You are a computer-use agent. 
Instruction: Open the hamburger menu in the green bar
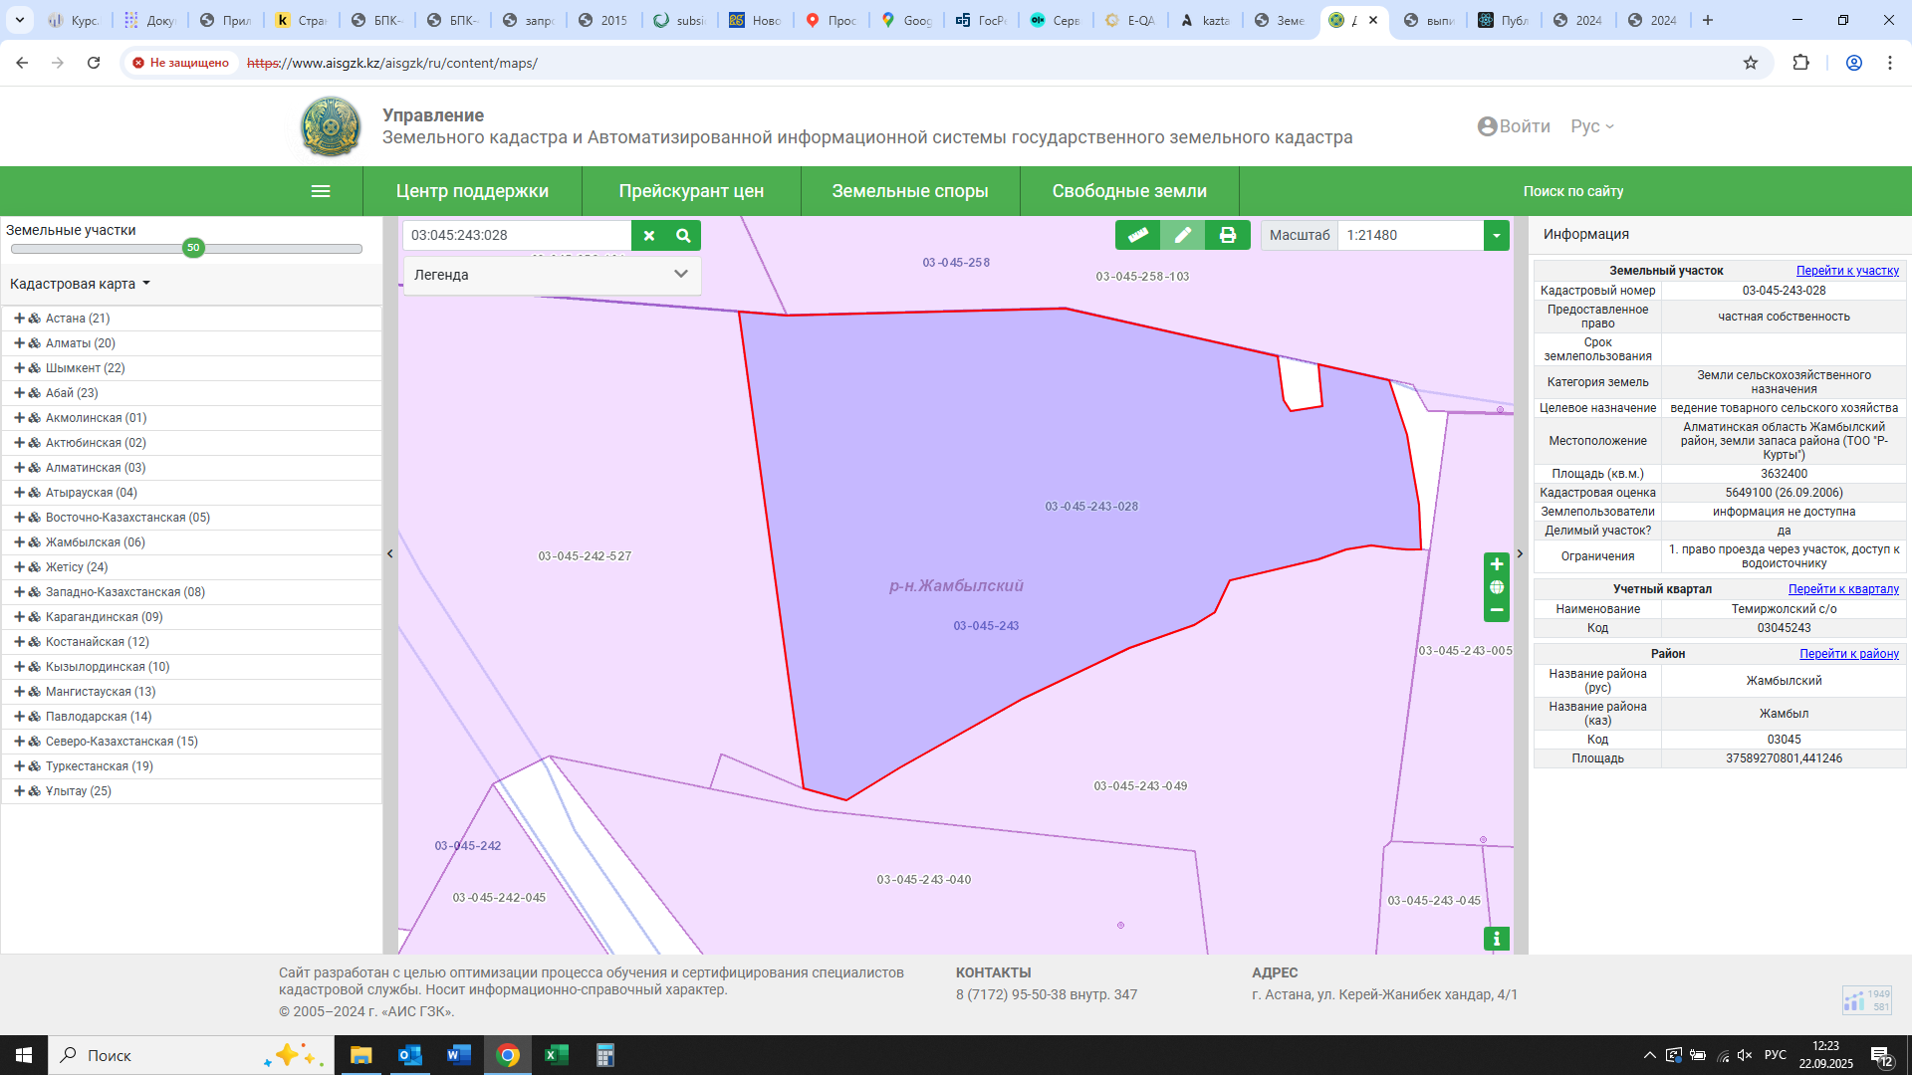(321, 191)
